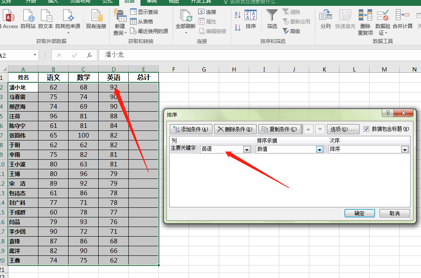Click 属性 properties in ribbon
Screen dimensions: 421x278
[207, 21]
